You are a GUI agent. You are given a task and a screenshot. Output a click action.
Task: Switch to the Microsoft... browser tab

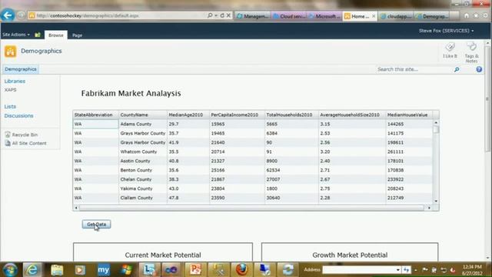point(325,16)
